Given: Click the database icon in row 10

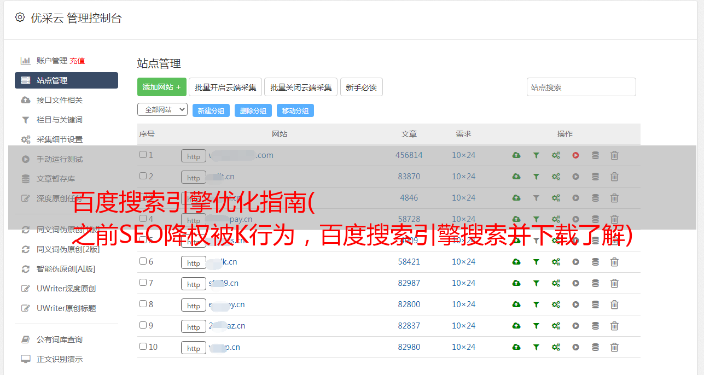Looking at the screenshot, I should (595, 347).
